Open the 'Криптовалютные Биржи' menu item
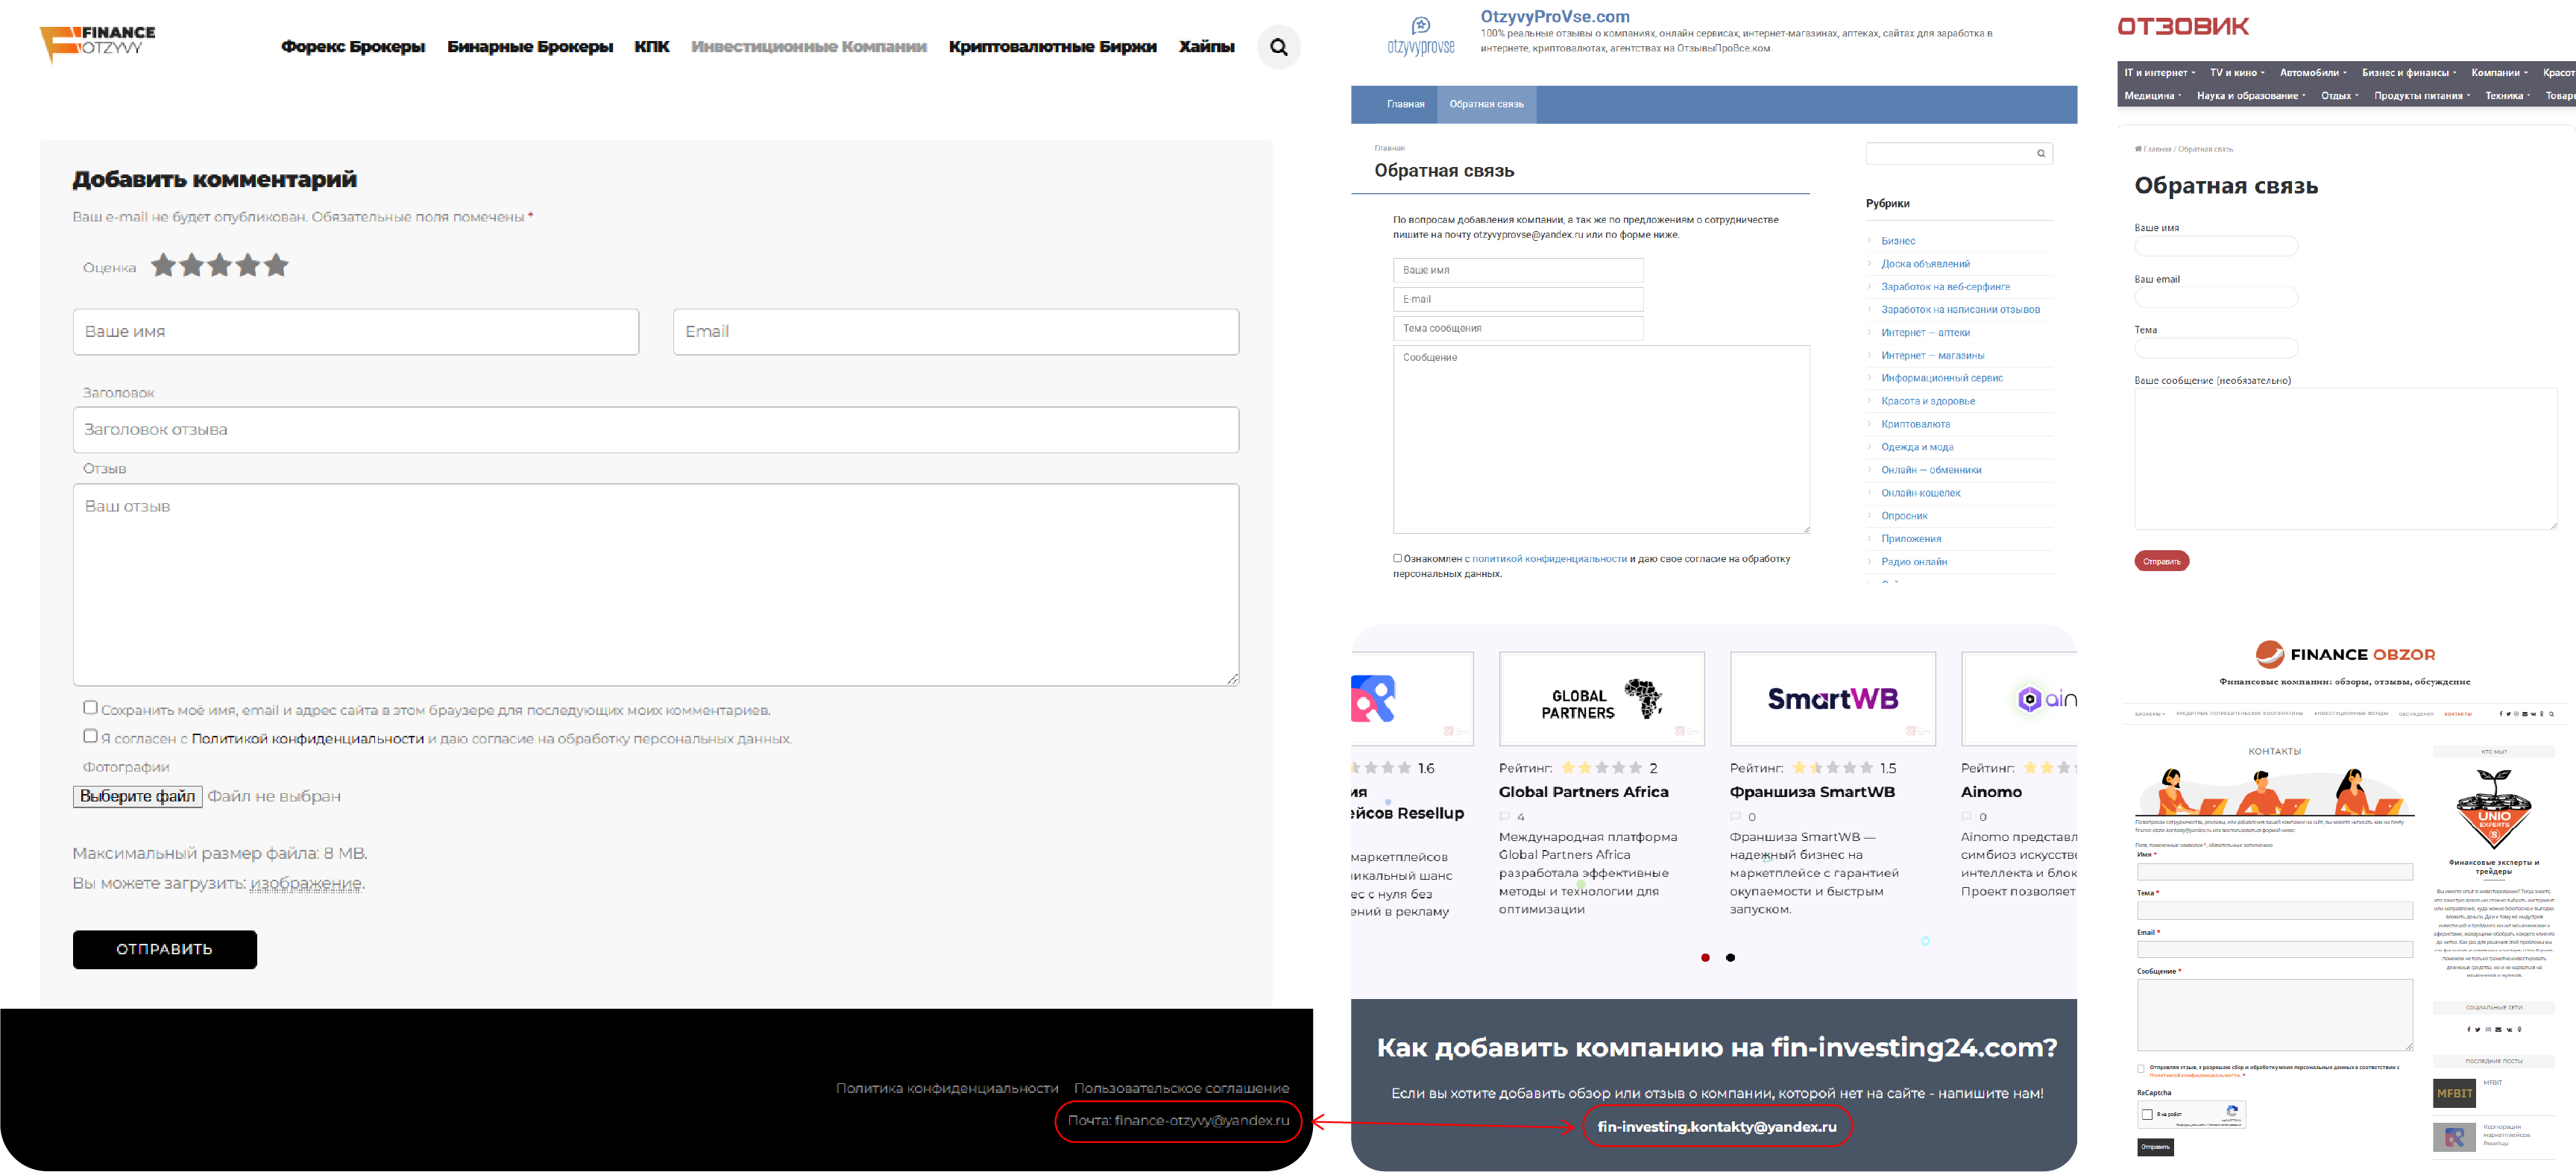Viewport: 2576px width, 1172px height. click(1052, 47)
